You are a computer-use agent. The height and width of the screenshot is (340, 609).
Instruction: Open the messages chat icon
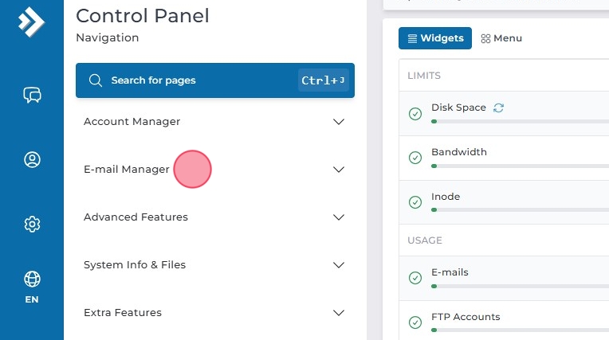(x=32, y=96)
